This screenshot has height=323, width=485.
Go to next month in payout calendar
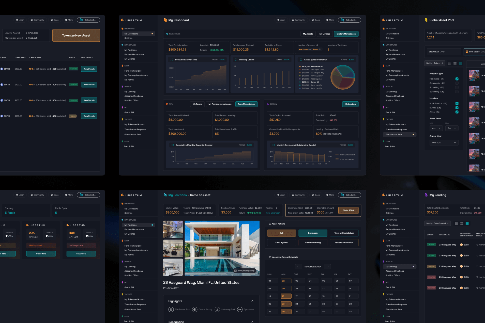tap(328, 267)
